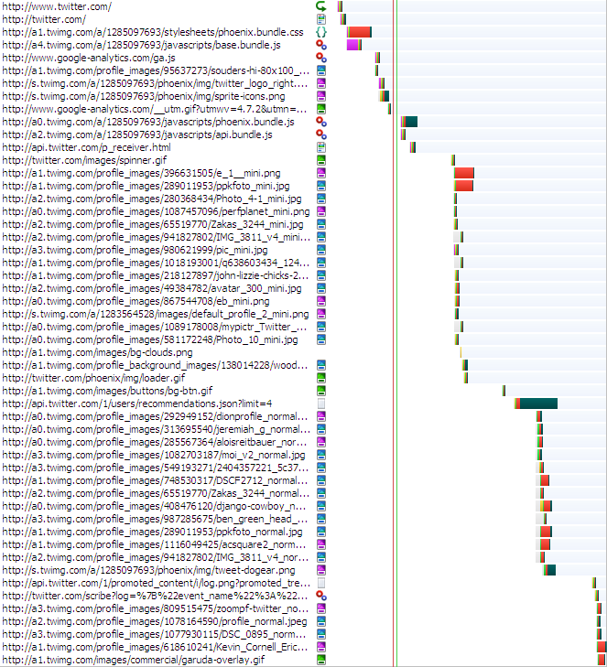Select Photo_10_mini.jpg URL row

150,339
